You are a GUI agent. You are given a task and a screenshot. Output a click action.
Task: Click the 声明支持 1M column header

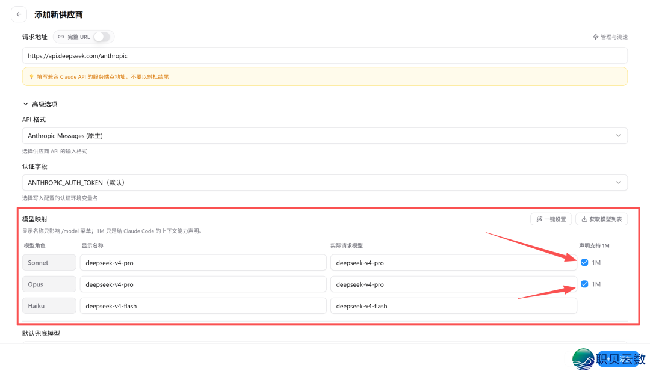594,245
